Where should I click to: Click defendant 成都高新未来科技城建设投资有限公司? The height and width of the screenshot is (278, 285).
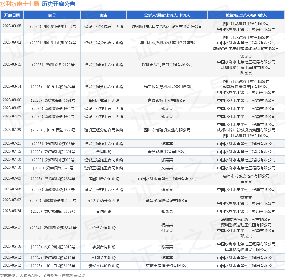tap(246, 48)
